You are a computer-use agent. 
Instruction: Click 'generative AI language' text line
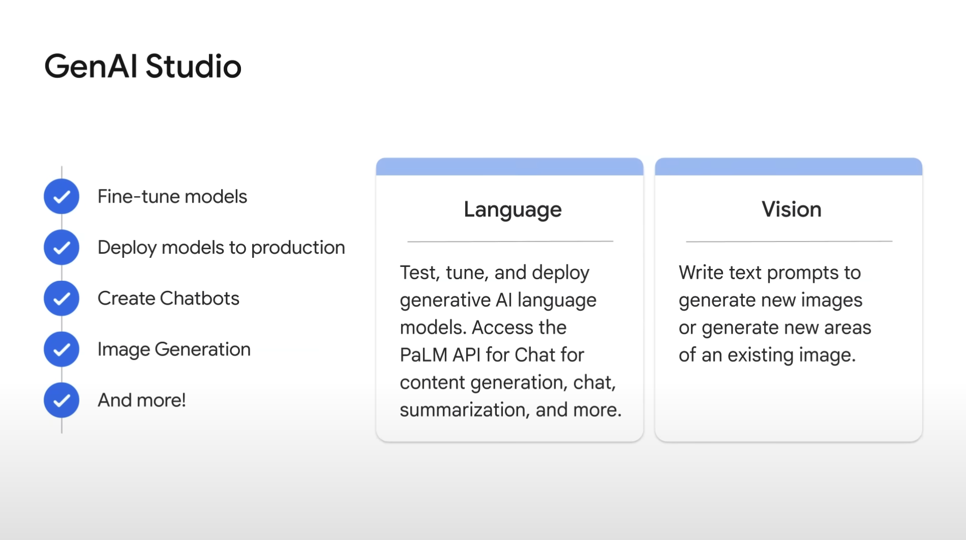498,301
